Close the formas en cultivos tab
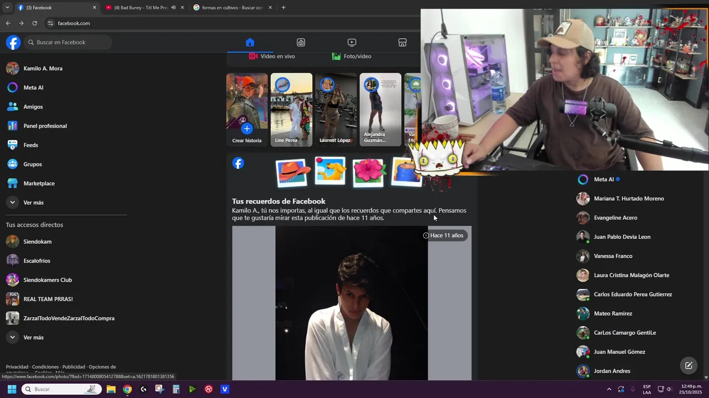The height and width of the screenshot is (398, 709). click(270, 8)
